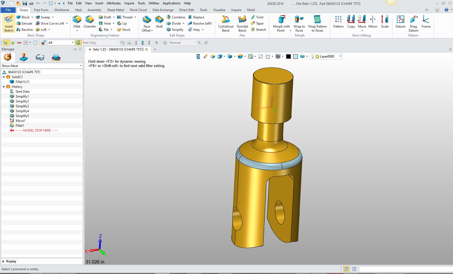Open the Inquire menu in menu bar

[129, 3]
